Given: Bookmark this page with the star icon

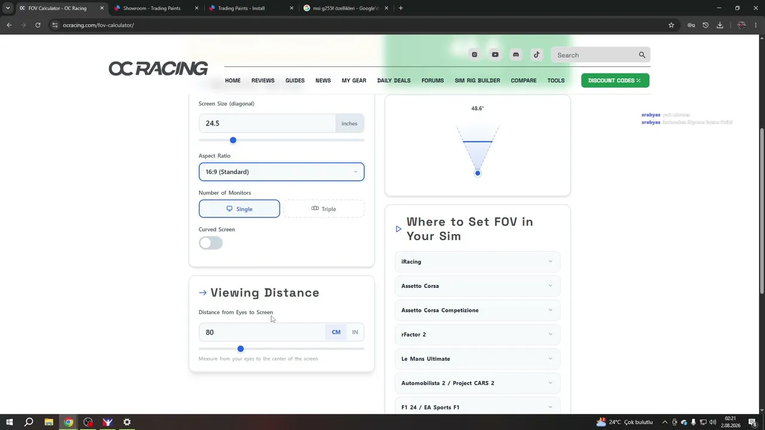Looking at the screenshot, I should tap(671, 25).
